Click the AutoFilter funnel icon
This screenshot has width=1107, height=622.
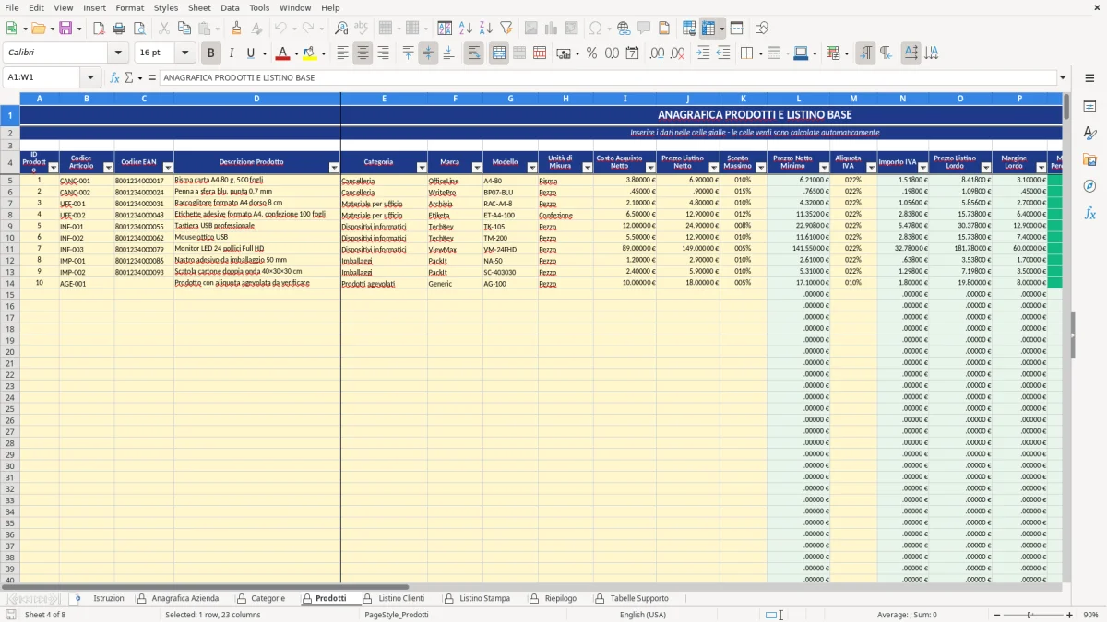(506, 29)
